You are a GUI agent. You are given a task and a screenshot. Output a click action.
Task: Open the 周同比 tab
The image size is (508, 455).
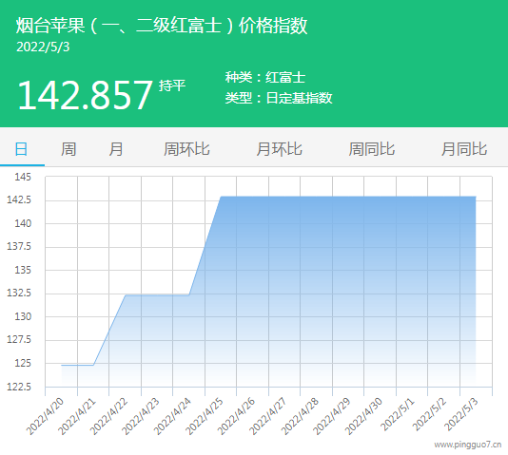click(x=372, y=149)
